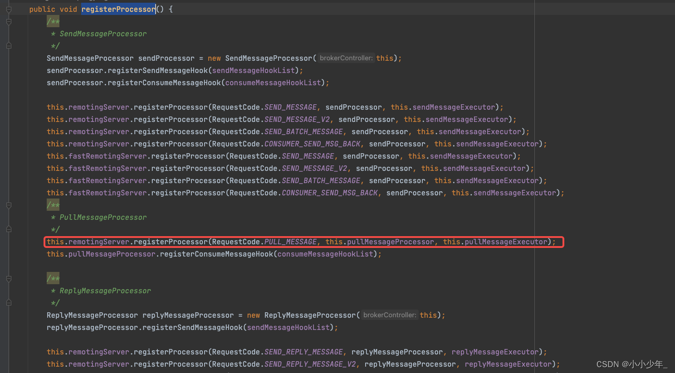This screenshot has height=373, width=675.
Task: Click SEND_MESSAGE constant on the first remotingServer line
Action: point(291,107)
